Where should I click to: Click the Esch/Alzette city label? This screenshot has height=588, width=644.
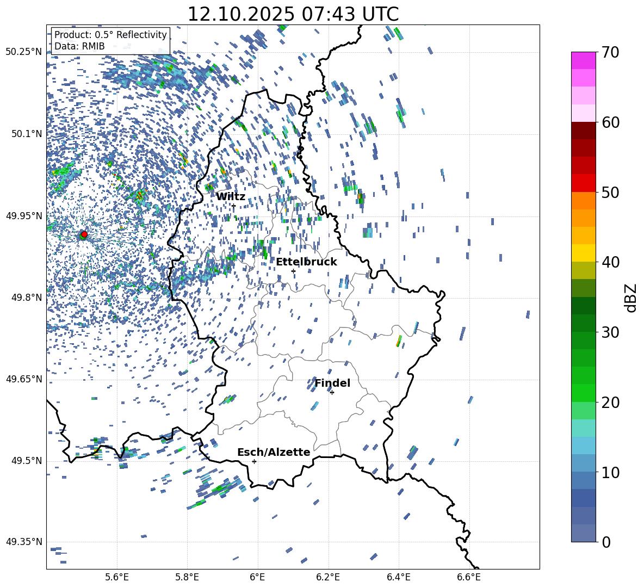(274, 452)
